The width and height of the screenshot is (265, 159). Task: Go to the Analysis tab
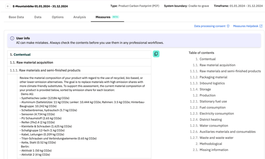coord(79,17)
